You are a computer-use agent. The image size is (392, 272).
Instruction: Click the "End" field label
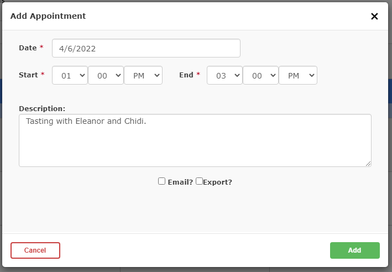point(186,75)
